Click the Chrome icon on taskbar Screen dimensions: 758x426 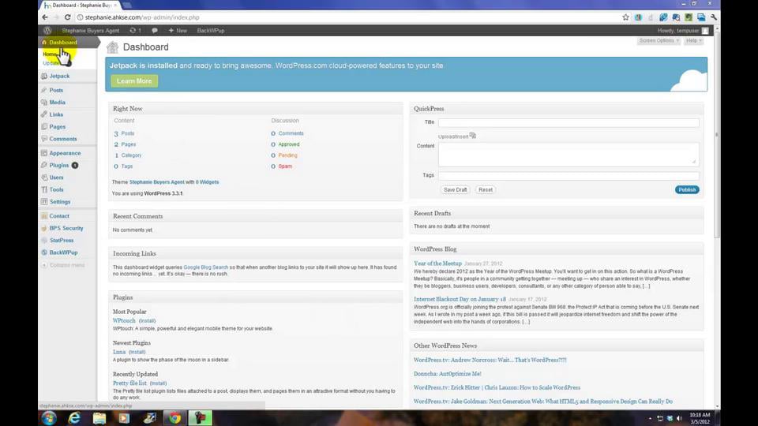pyautogui.click(x=175, y=418)
